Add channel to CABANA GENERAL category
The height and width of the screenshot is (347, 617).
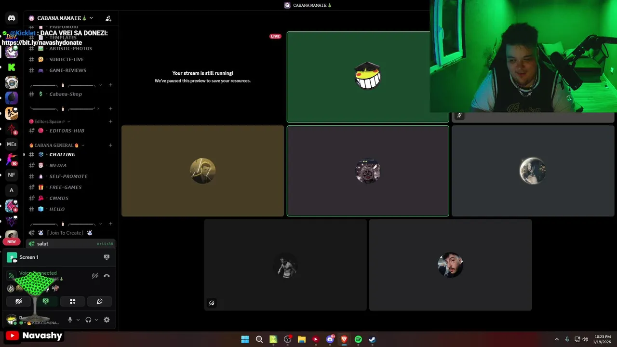pyautogui.click(x=110, y=145)
